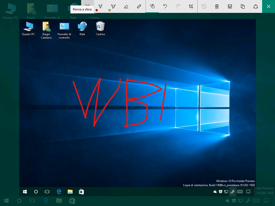275x206 pixels.
Task: Click the Edge icon in the sketched screenshot taskbar
Action: (x=59, y=192)
